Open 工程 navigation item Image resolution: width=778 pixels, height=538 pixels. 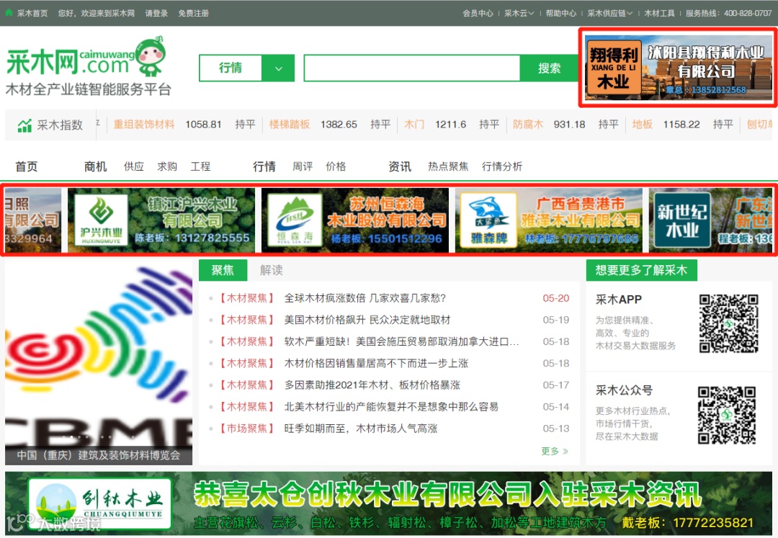[200, 166]
